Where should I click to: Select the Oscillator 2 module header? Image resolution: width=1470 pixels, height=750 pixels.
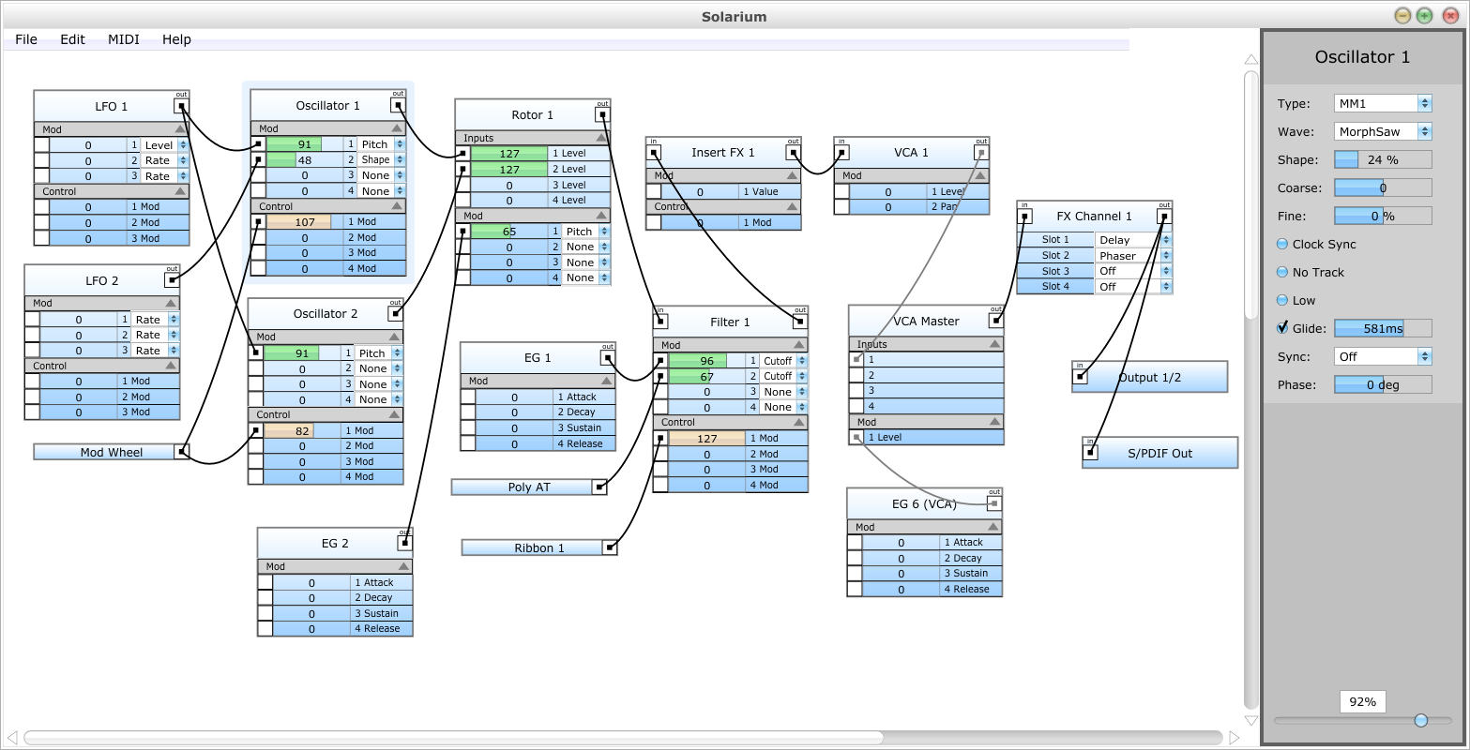[326, 313]
